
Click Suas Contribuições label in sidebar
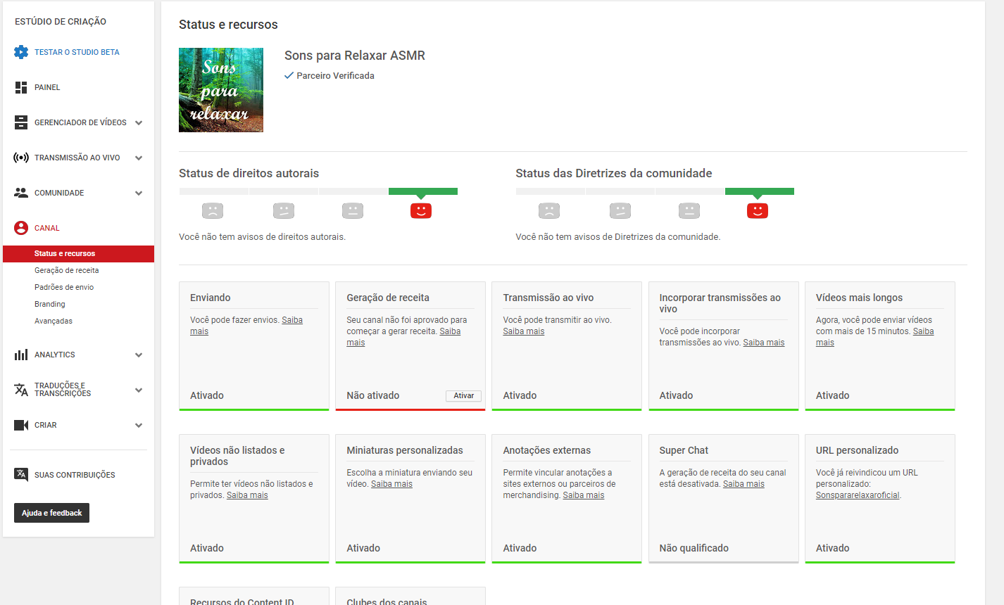pos(75,475)
